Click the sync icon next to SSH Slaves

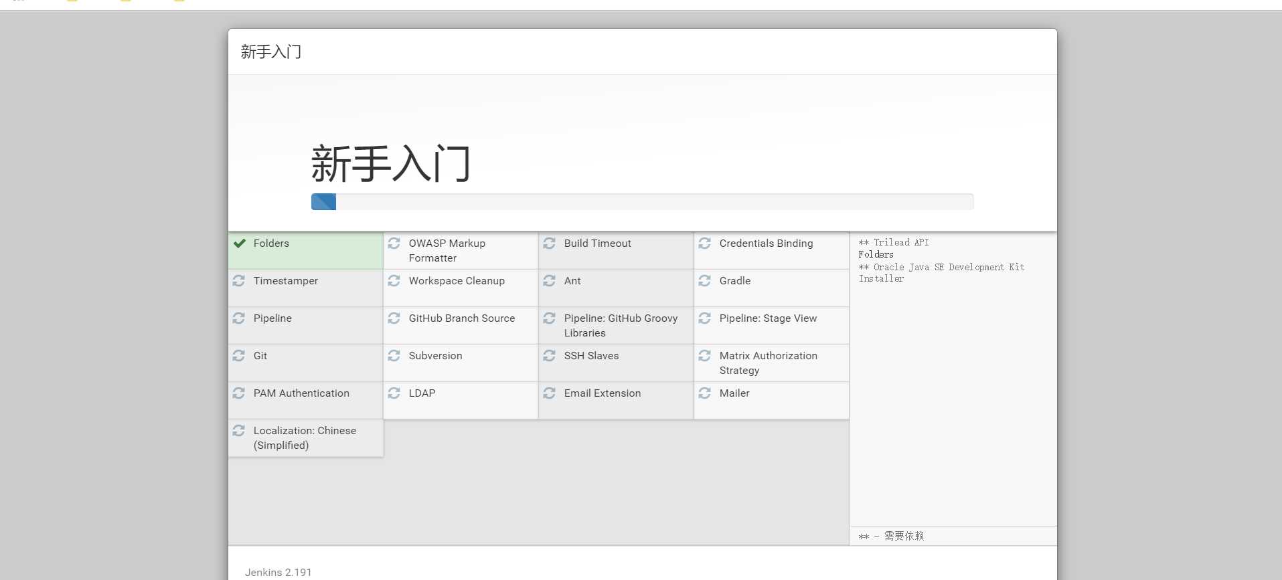[550, 356]
